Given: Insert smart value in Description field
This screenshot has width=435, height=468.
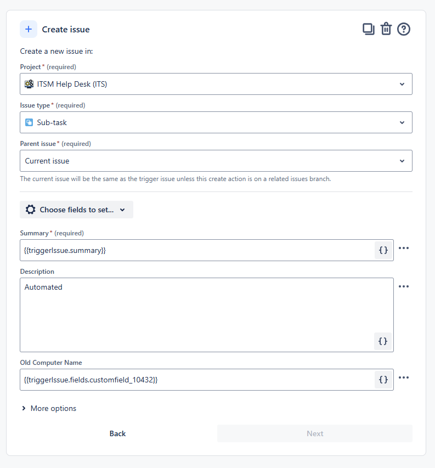Looking at the screenshot, I should point(383,341).
